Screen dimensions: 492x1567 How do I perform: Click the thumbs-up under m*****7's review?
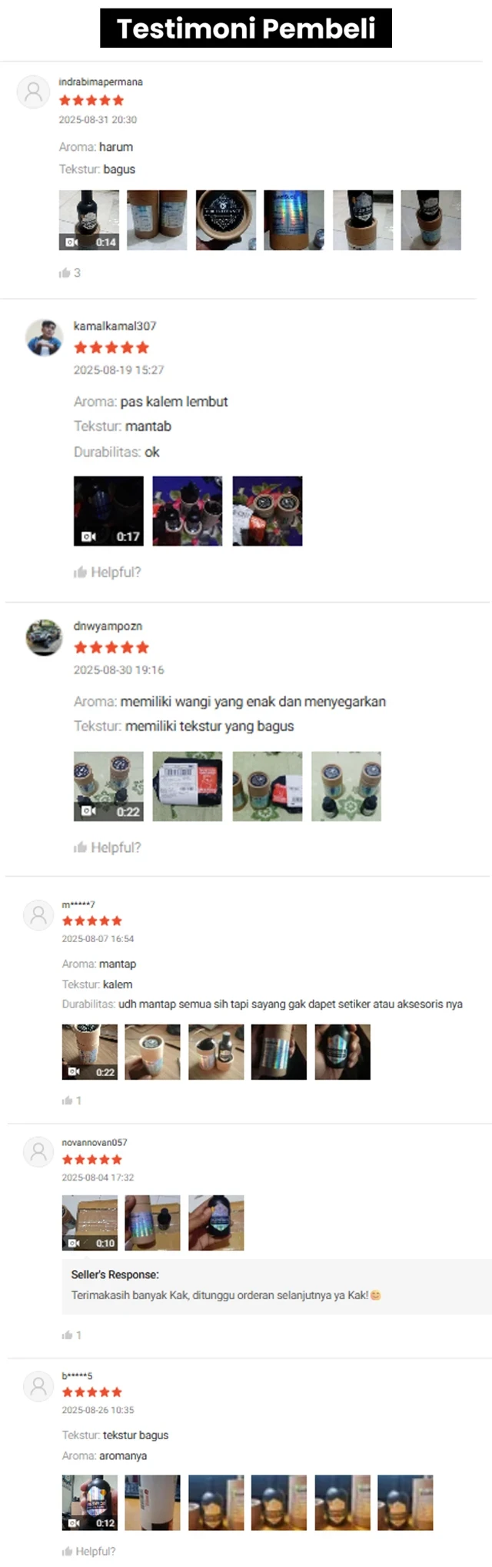[68, 1101]
